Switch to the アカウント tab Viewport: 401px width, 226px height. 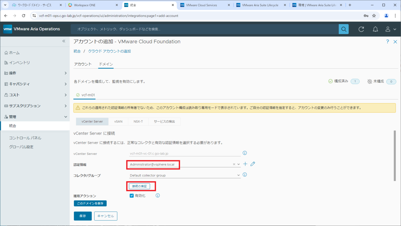click(x=83, y=64)
